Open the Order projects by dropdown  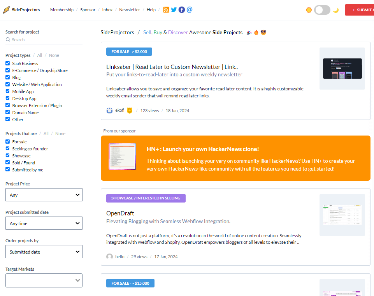coord(44,252)
